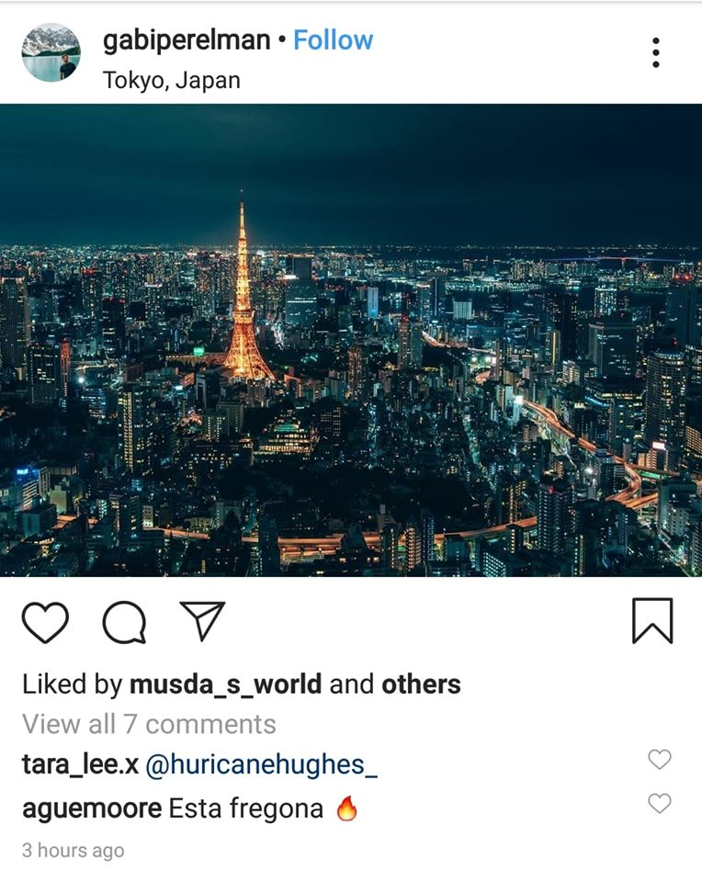702x882 pixels.
Task: Open comments with the speech bubble icon
Action: tap(124, 622)
